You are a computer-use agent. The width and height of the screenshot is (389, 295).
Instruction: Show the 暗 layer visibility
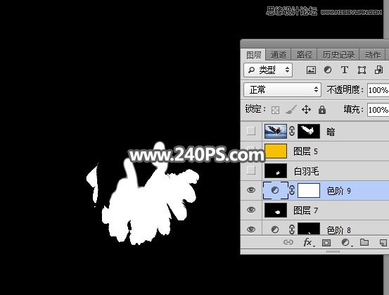(x=251, y=131)
